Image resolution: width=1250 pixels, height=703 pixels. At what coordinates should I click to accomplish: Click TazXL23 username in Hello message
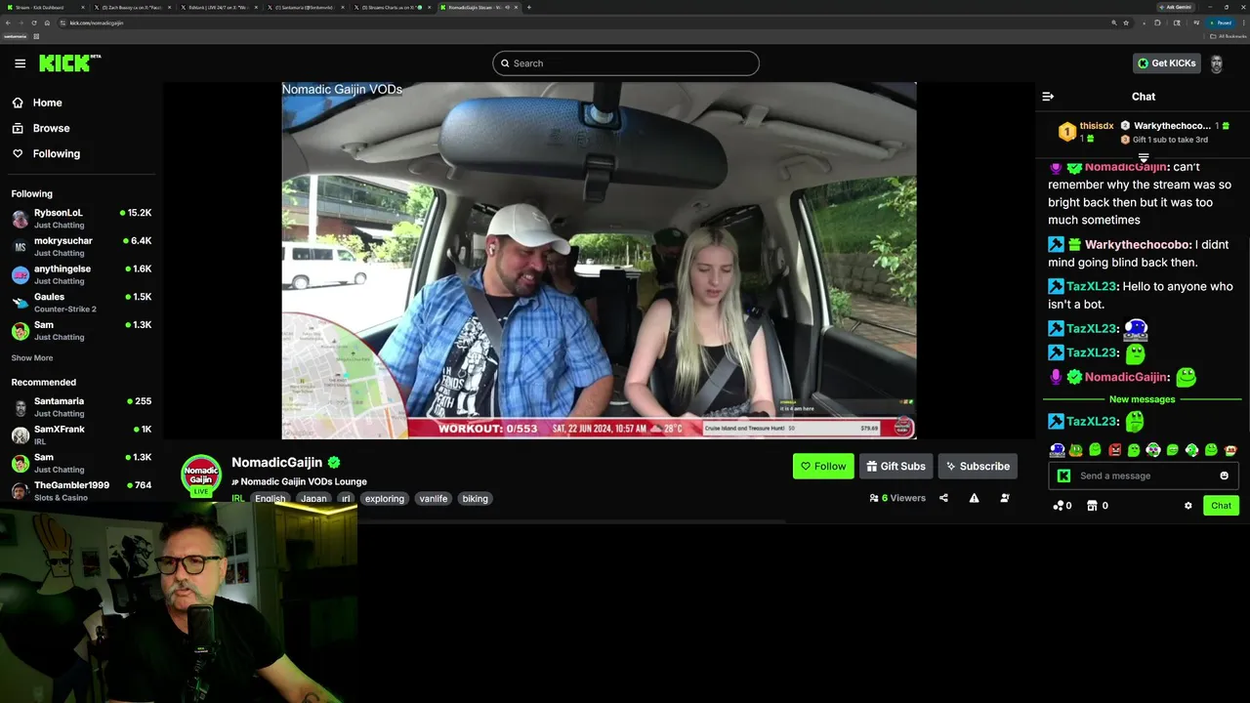pyautogui.click(x=1092, y=286)
